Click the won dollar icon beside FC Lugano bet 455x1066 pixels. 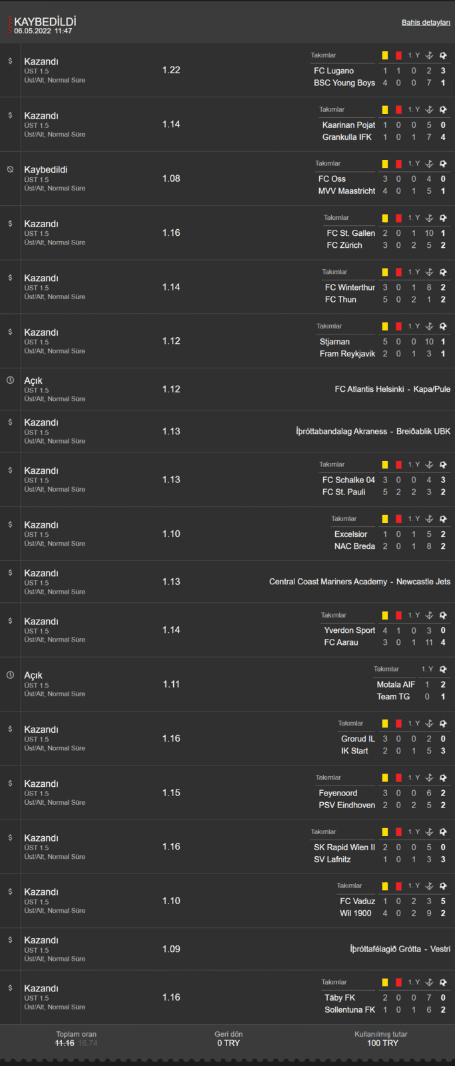tap(10, 61)
